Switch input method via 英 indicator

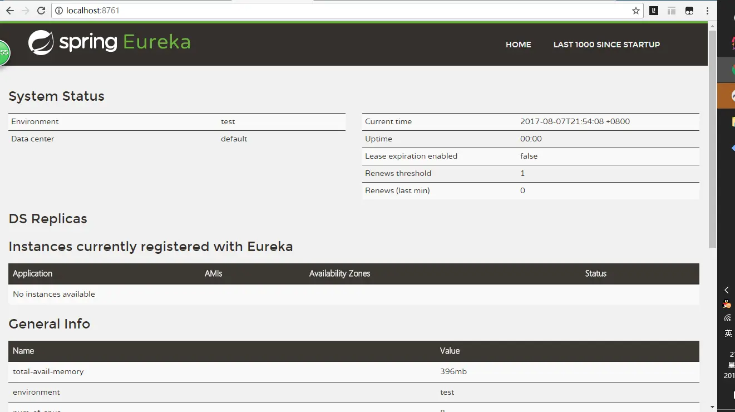click(728, 333)
